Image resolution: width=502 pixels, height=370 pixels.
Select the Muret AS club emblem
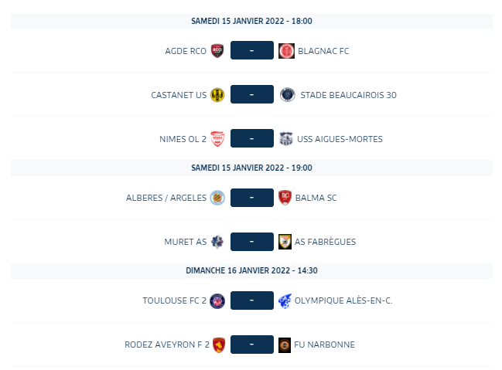tap(217, 242)
